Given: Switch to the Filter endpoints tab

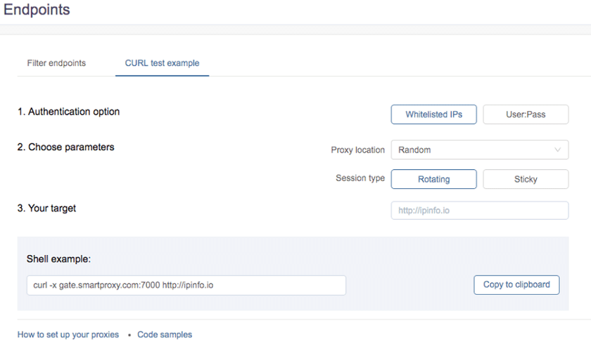Looking at the screenshot, I should (x=56, y=63).
